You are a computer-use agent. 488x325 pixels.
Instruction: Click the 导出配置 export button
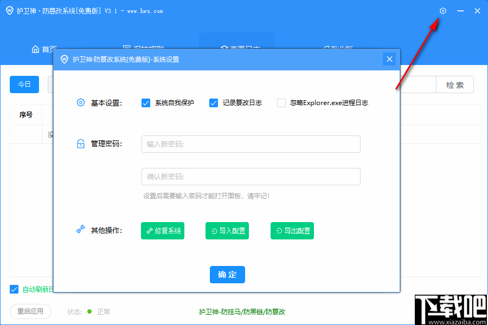click(x=292, y=230)
